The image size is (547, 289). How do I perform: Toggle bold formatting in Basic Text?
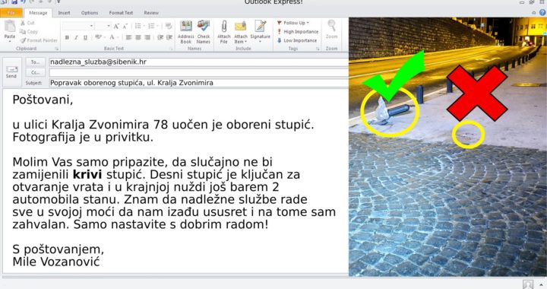point(67,37)
